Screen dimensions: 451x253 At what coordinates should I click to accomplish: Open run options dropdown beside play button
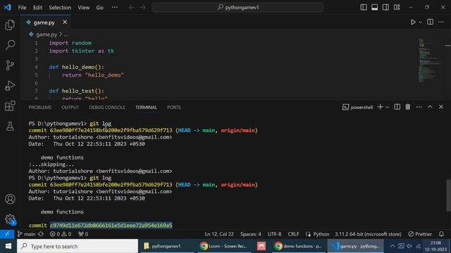coord(420,22)
